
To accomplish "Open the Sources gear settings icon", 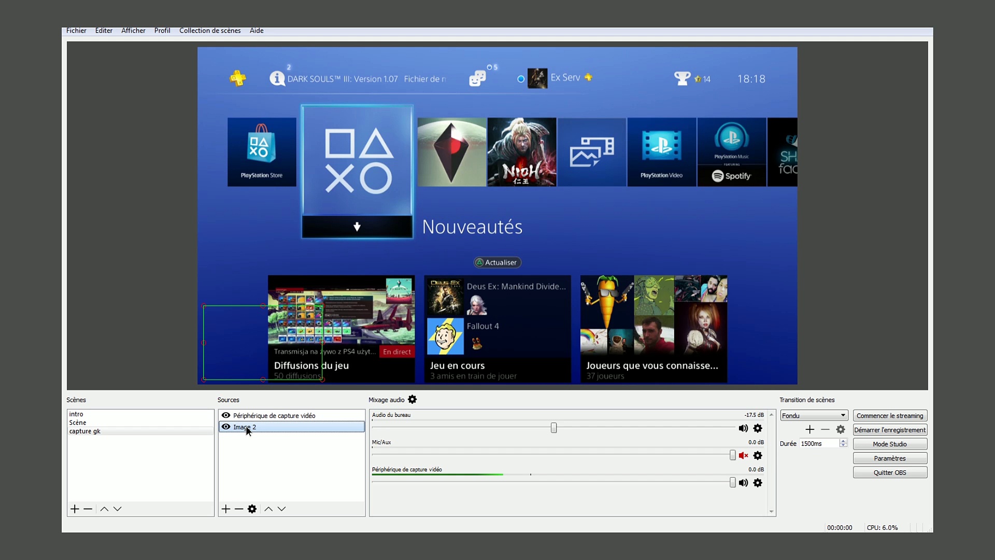I will pos(252,509).
